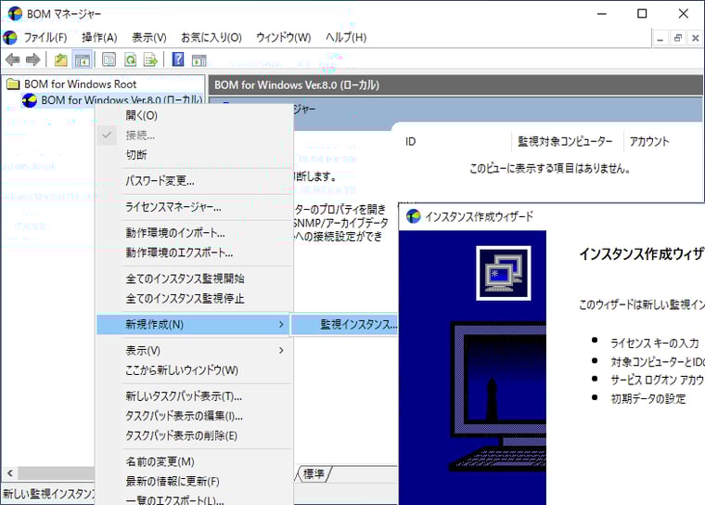705x505 pixels.
Task: Open the ファイル(F) menu
Action: [45, 37]
